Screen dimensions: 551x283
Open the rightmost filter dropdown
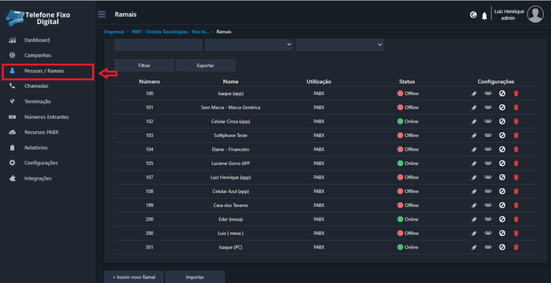(x=339, y=45)
